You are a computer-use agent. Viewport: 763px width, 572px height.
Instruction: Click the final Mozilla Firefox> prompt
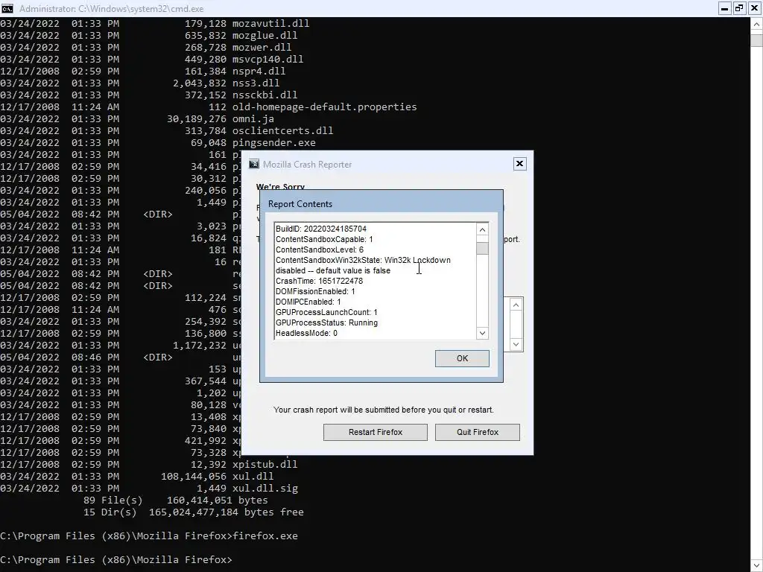click(116, 560)
